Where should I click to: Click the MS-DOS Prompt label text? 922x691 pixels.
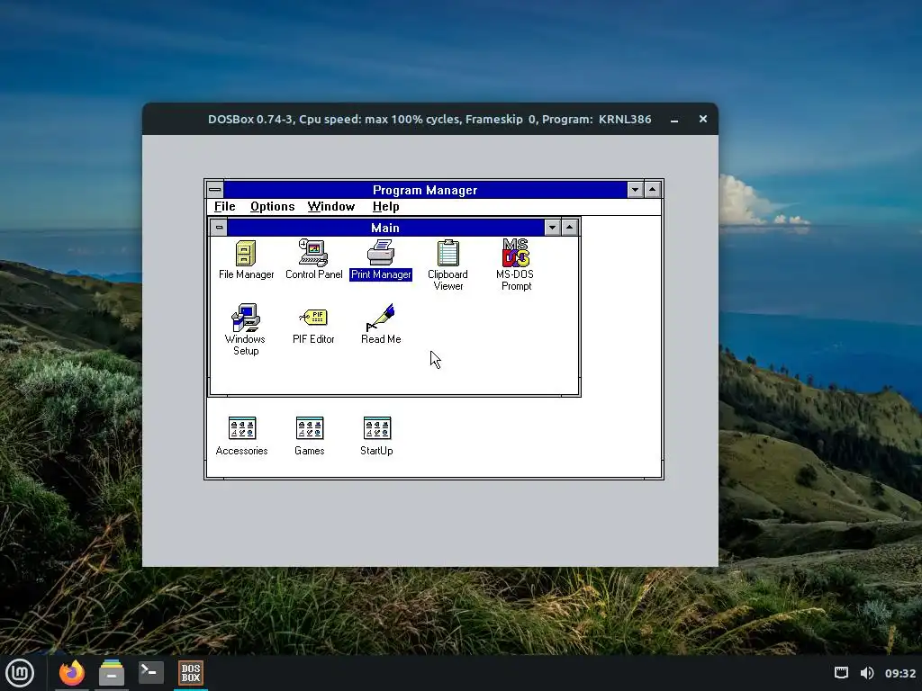[x=515, y=281]
